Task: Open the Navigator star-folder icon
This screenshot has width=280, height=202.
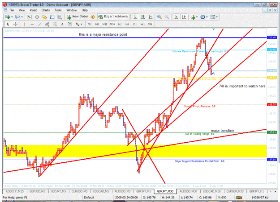Action: (44, 17)
